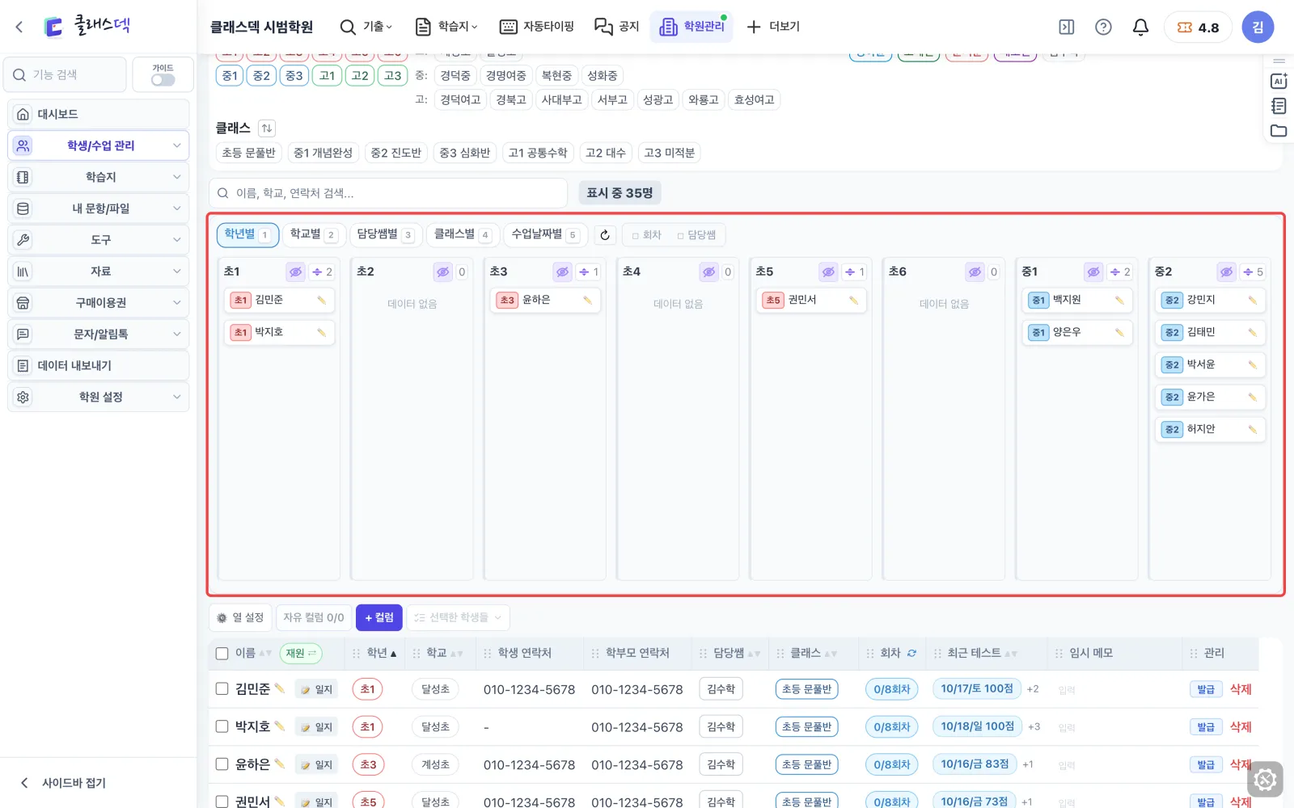Screen dimensions: 1294x808
Task: Switch to 수업날짜별 grouping tab
Action: pos(546,234)
